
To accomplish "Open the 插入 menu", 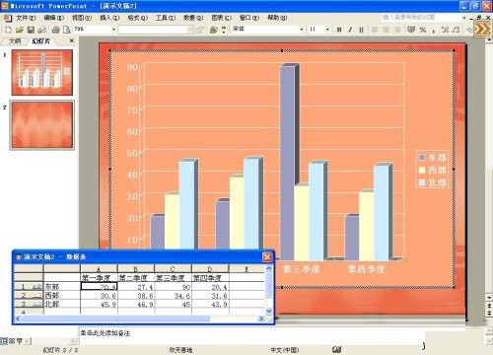I will (x=109, y=18).
